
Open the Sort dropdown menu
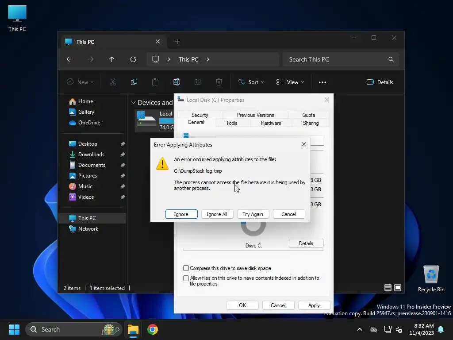pyautogui.click(x=250, y=82)
